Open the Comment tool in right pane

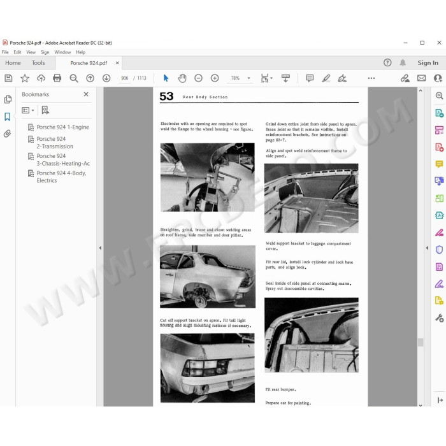coord(439,164)
